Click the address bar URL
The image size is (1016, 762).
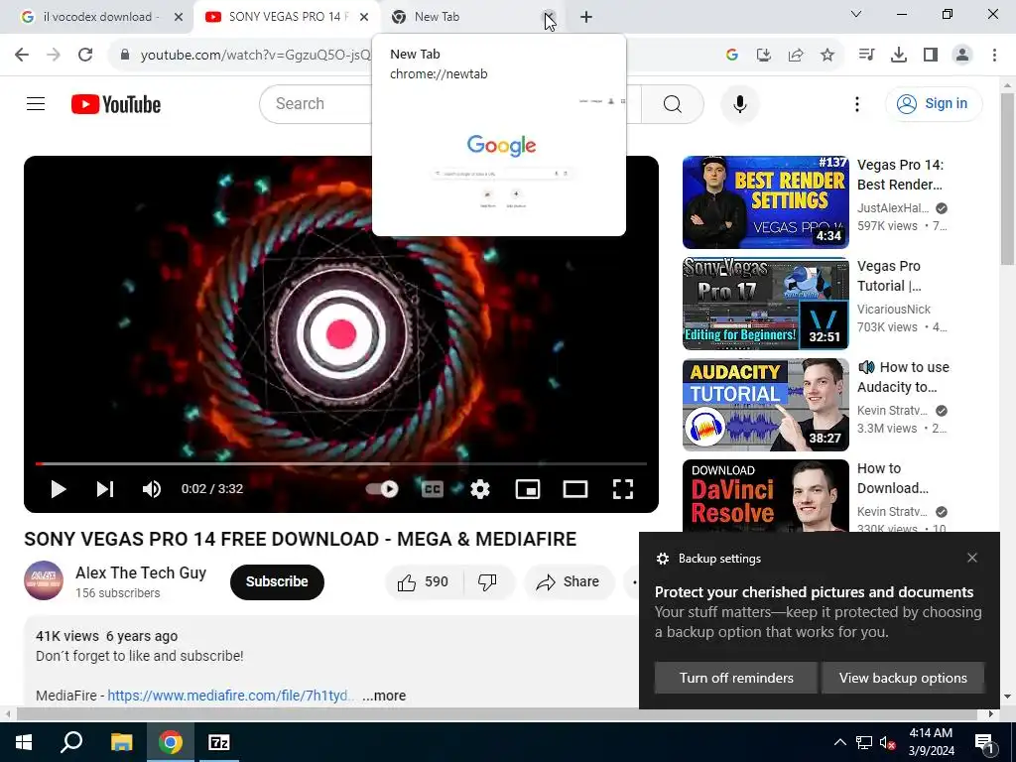[255, 56]
